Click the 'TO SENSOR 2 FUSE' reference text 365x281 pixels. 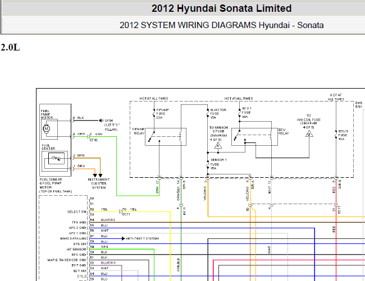(x=218, y=133)
